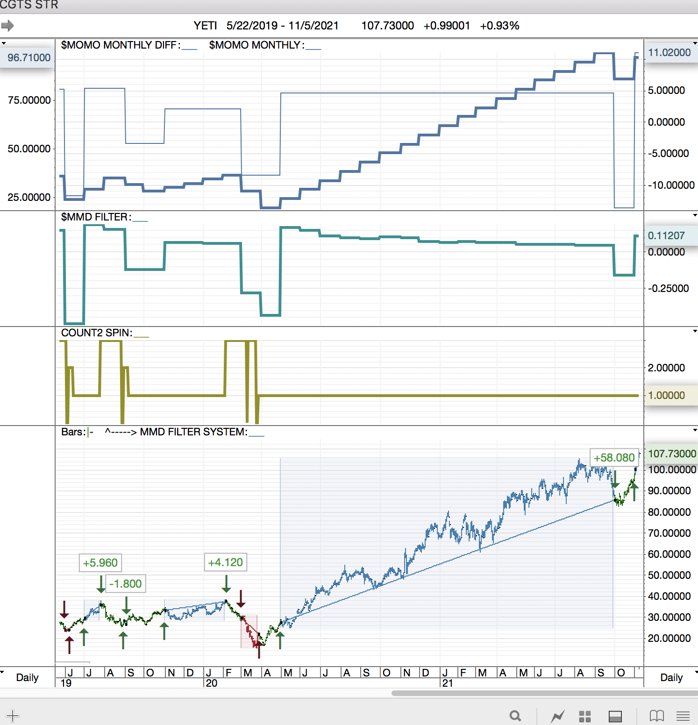Open MMD FILTER pane right-side dropdown arrow
This screenshot has height=725, width=698.
(695, 215)
